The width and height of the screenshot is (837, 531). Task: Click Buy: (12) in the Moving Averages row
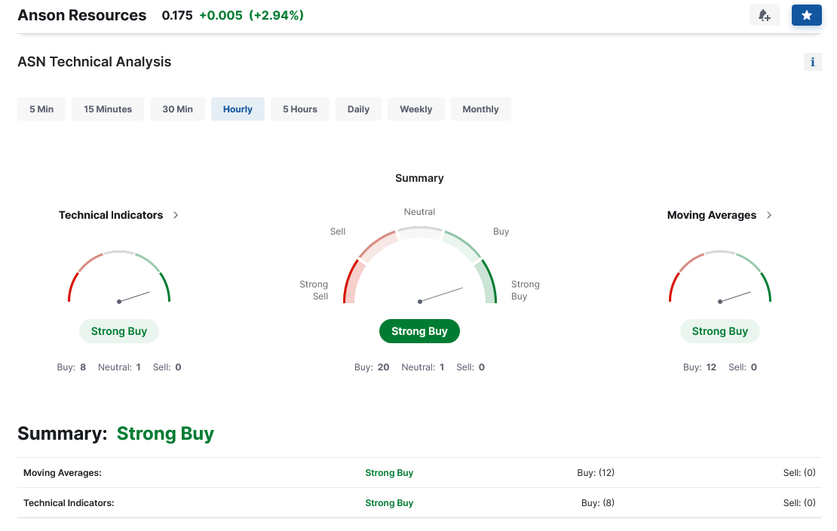click(596, 473)
